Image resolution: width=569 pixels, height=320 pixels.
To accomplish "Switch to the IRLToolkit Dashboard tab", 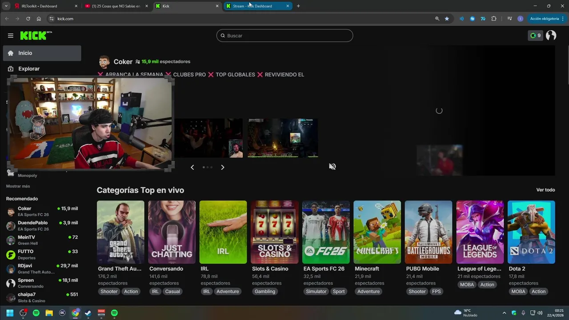I will pyautogui.click(x=46, y=6).
